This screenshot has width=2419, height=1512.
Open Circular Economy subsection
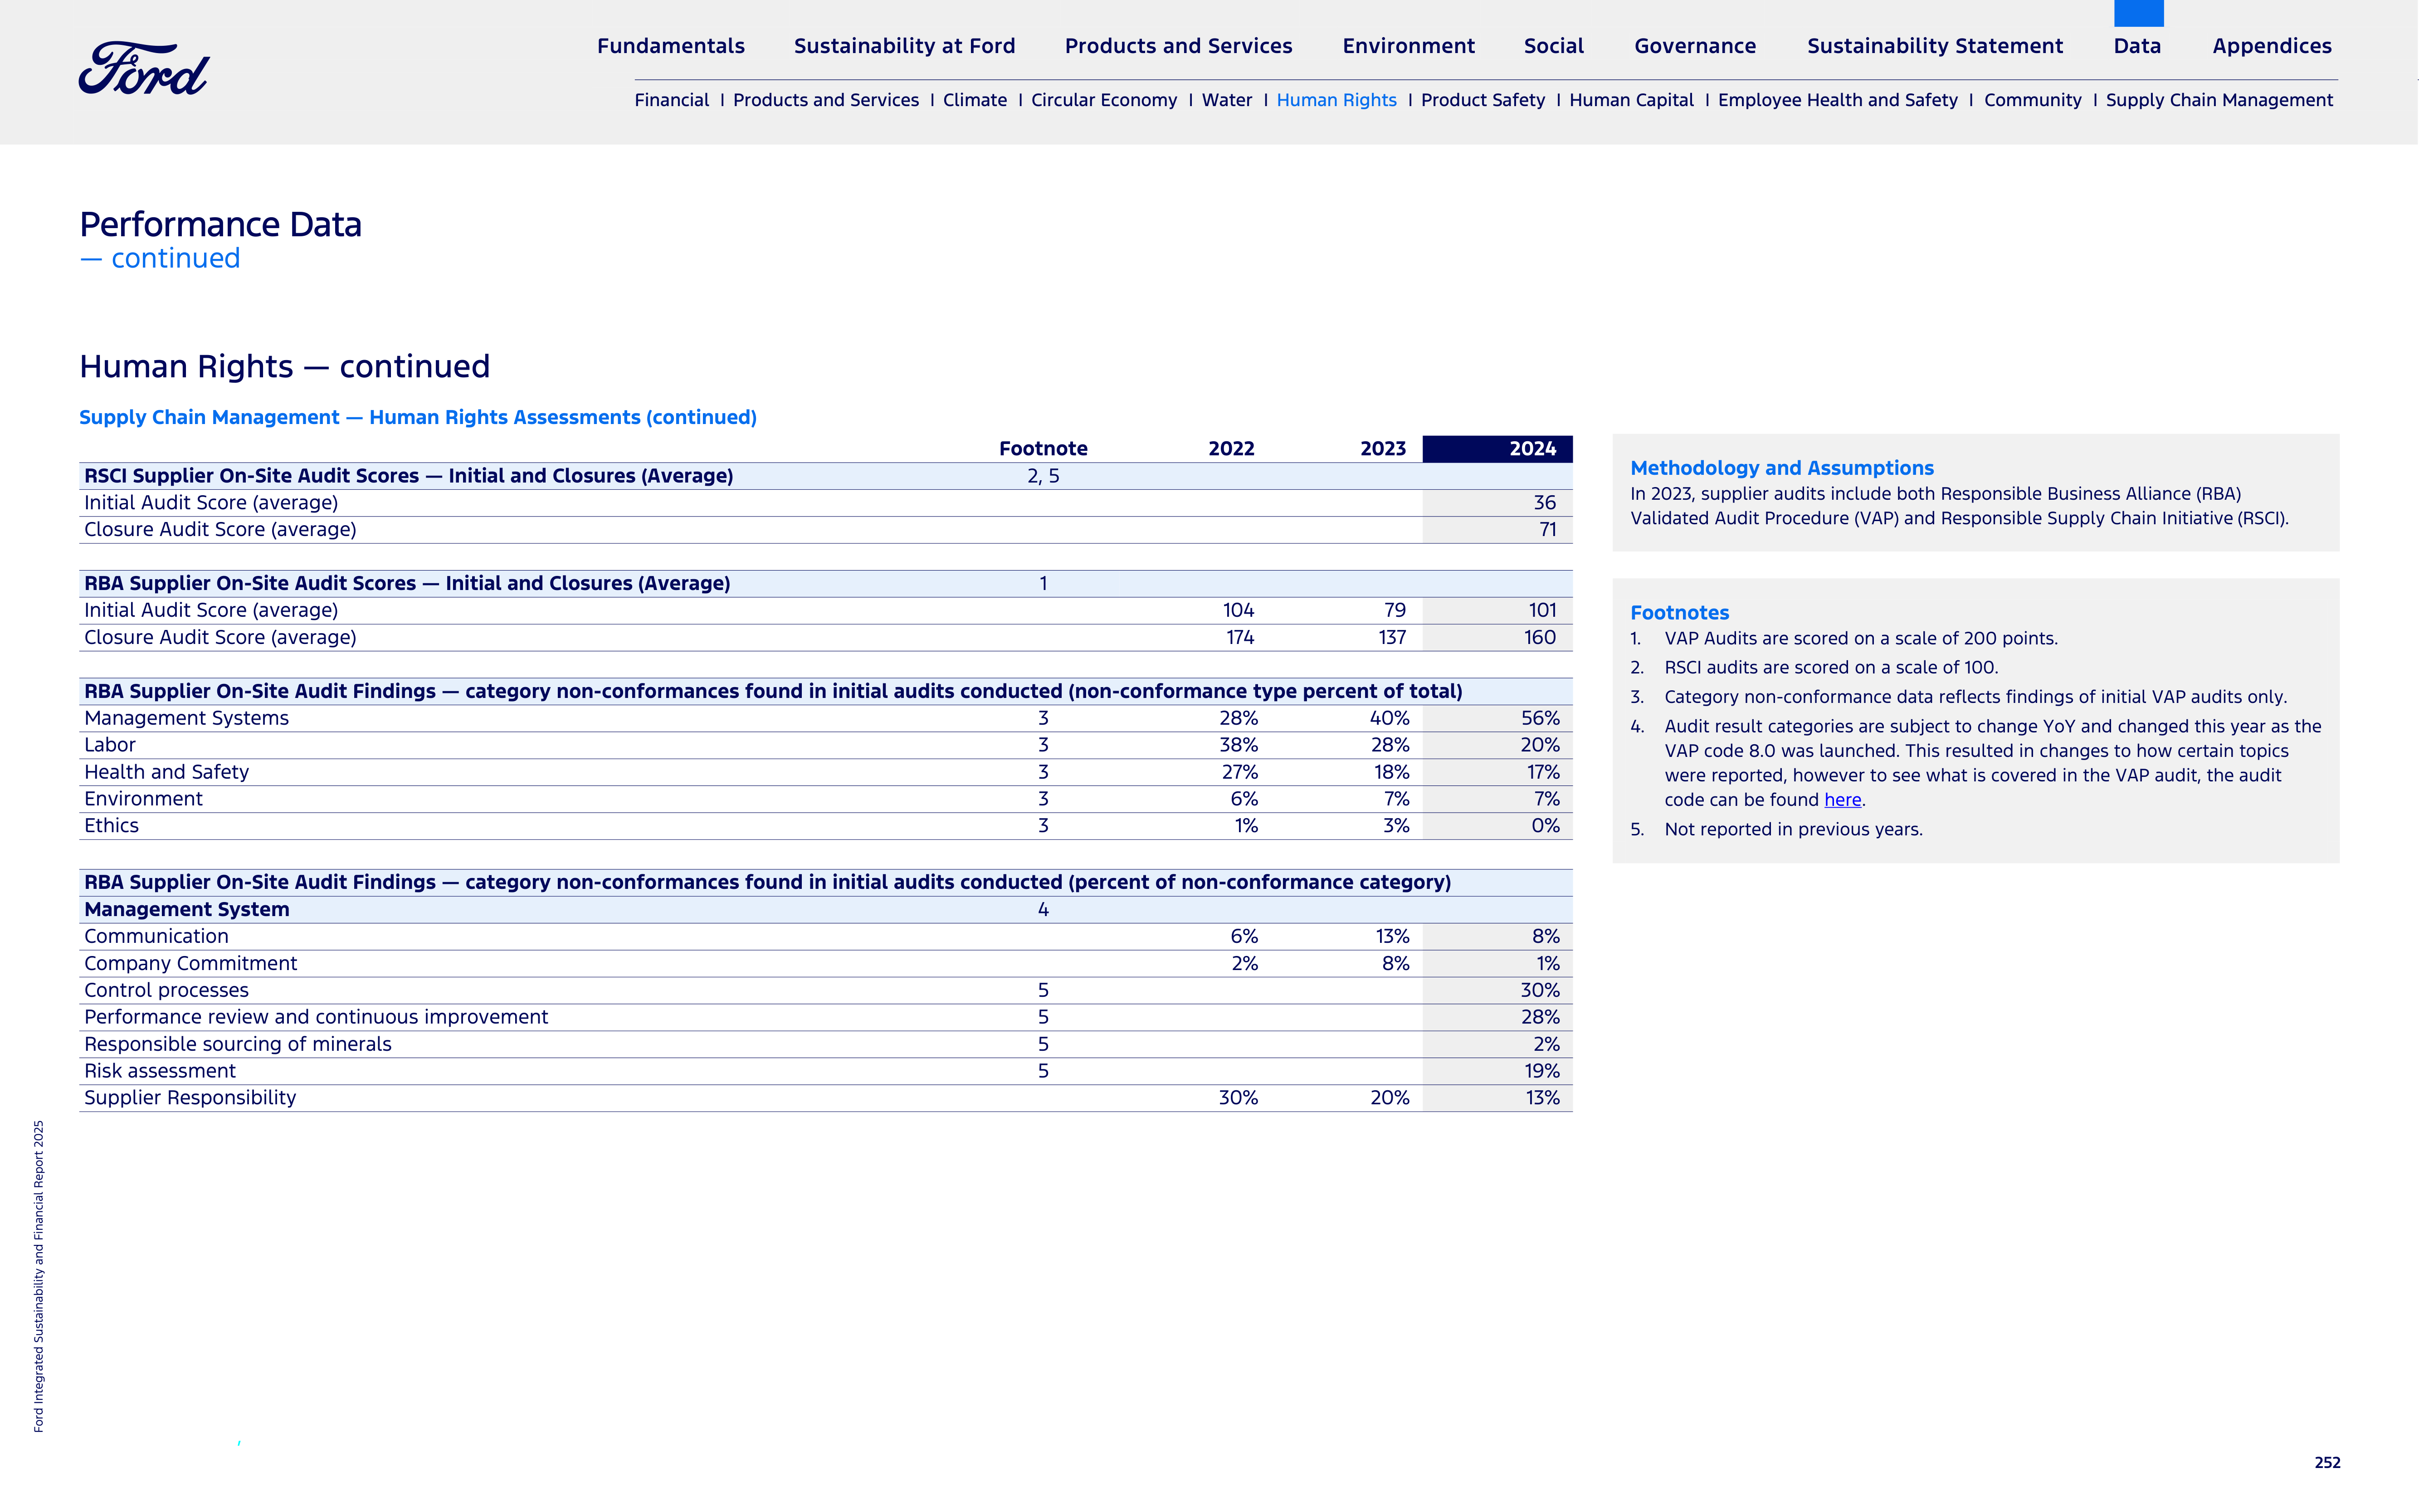[x=1104, y=100]
